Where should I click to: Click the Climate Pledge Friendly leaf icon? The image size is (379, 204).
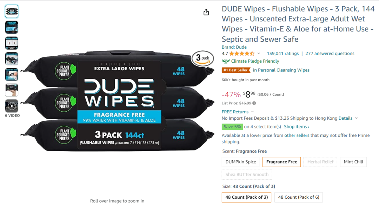point(226,61)
